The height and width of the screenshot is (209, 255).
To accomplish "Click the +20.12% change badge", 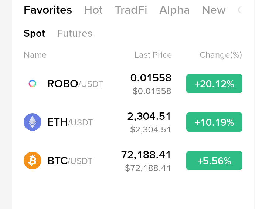I will (214, 84).
